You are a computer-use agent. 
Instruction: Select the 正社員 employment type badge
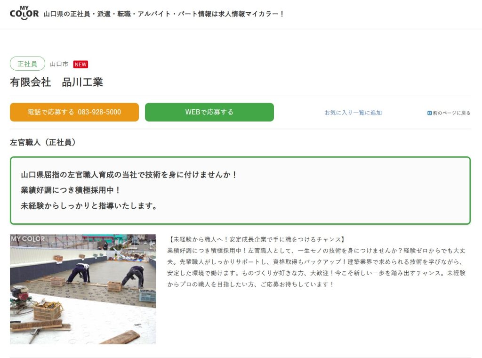pos(27,64)
